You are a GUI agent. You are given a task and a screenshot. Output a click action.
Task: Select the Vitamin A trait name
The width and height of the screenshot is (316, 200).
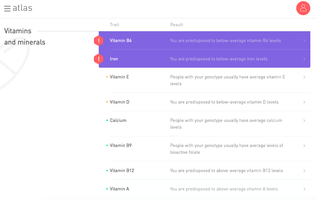click(119, 189)
